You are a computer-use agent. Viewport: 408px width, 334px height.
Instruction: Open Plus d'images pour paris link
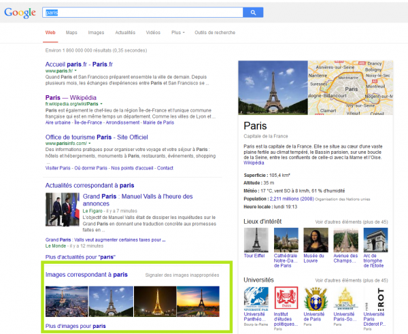tap(75, 326)
